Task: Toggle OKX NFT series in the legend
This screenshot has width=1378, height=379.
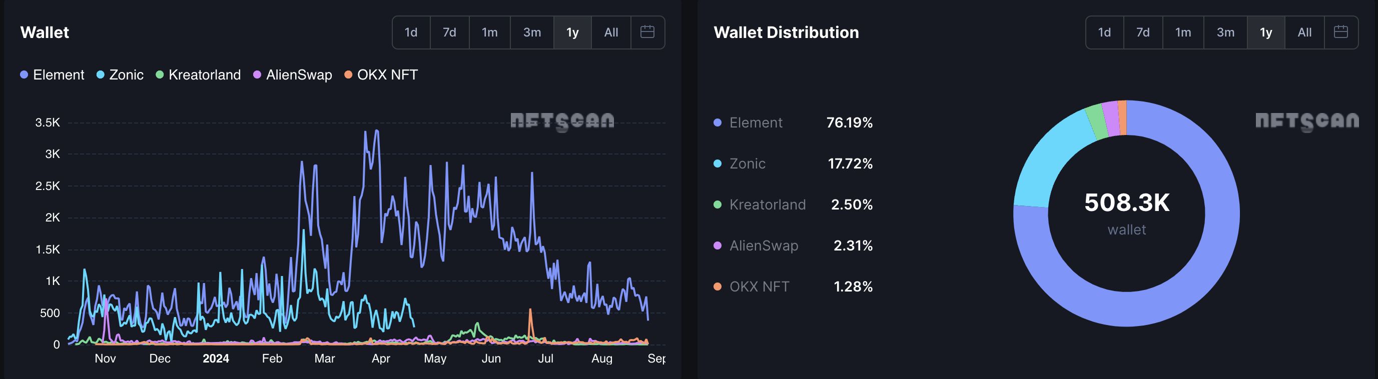Action: point(381,75)
